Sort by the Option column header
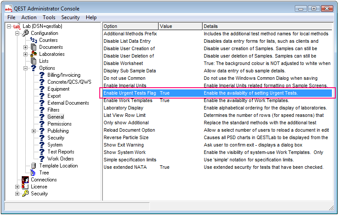The width and height of the screenshot is (338, 215). pyautogui.click(x=130, y=26)
